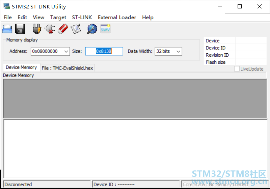270x189 pixels.
Task: Maximize the ST-LINK Utility window
Action: (240, 6)
